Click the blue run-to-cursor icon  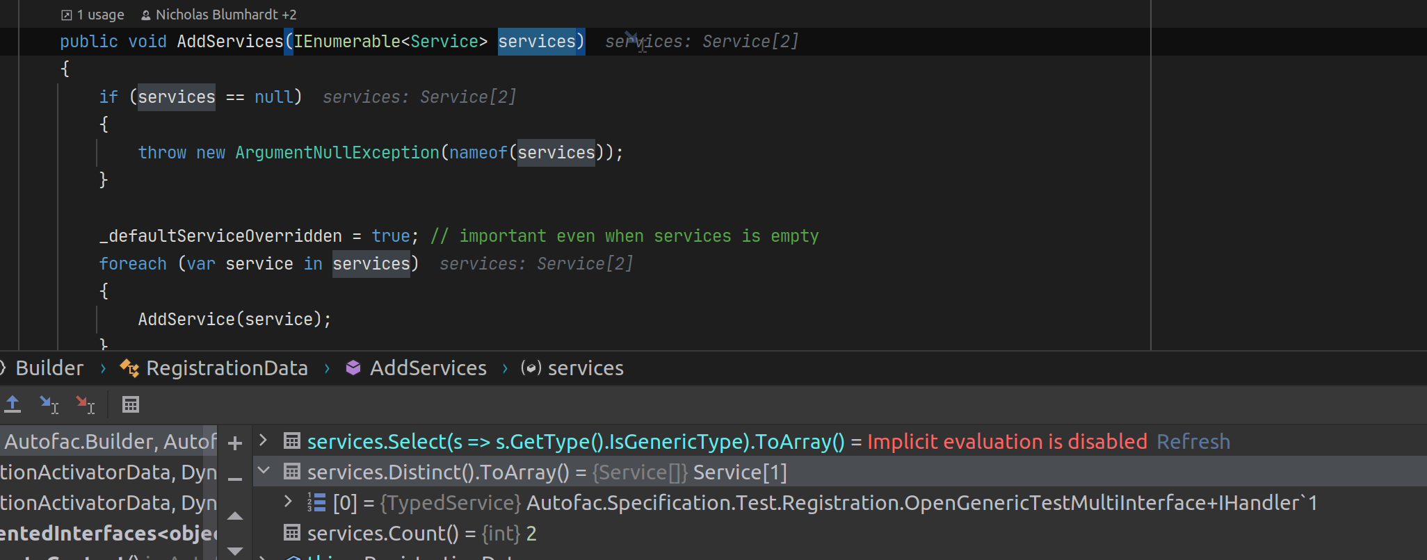pos(49,404)
